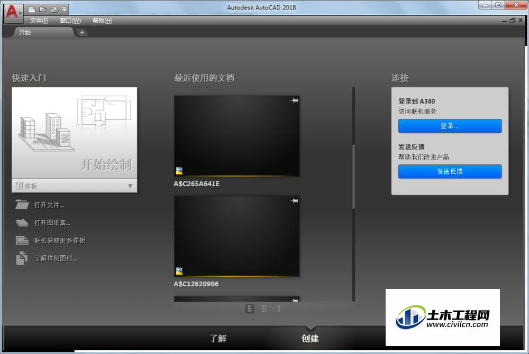
Task: Click the 最近使用的文档 heading
Action: [204, 78]
